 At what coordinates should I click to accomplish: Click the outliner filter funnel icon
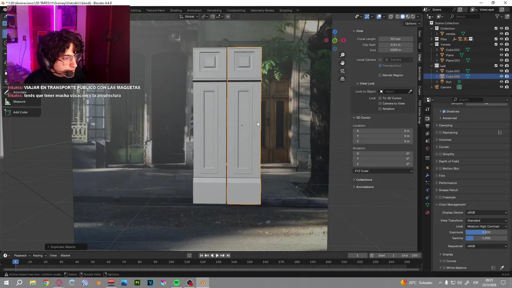click(x=498, y=16)
